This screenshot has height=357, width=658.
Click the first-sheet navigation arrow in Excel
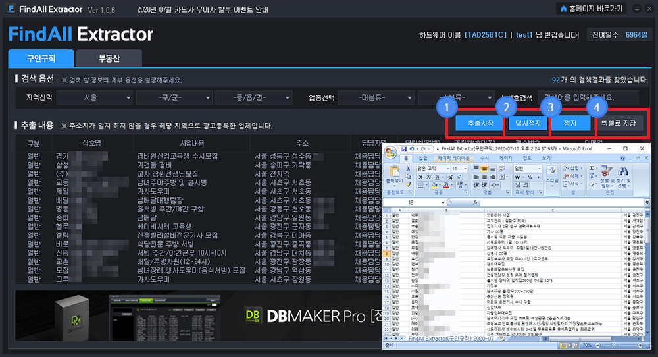pos(386,339)
